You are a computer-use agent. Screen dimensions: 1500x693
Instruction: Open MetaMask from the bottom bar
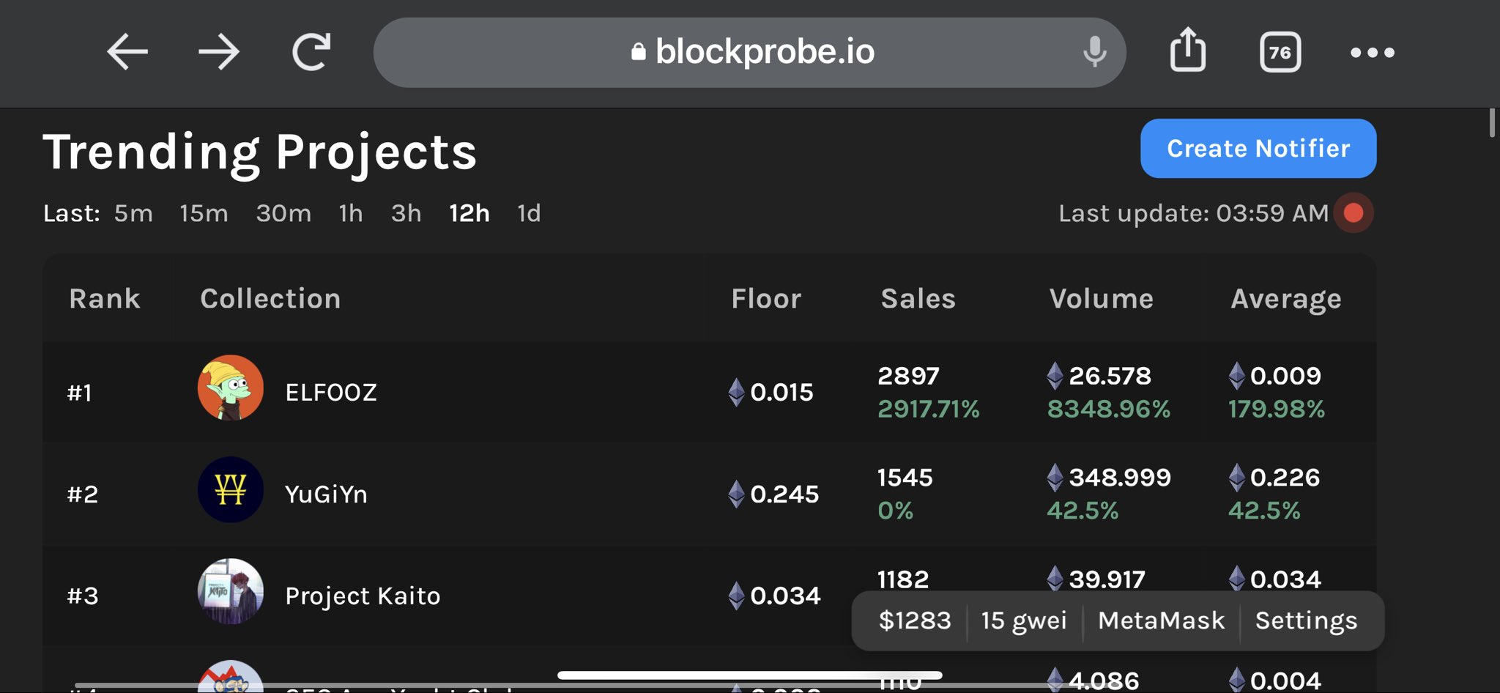tap(1162, 620)
